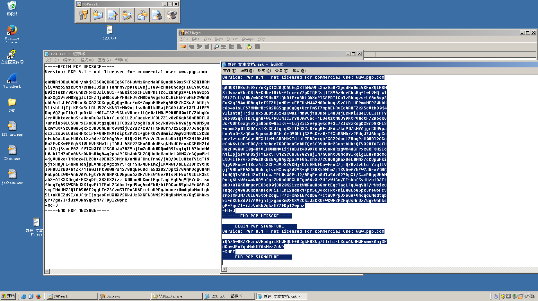Select the 123.txt file on desktop
The width and height of the screenshot is (538, 301).
pyautogui.click(x=110, y=33)
